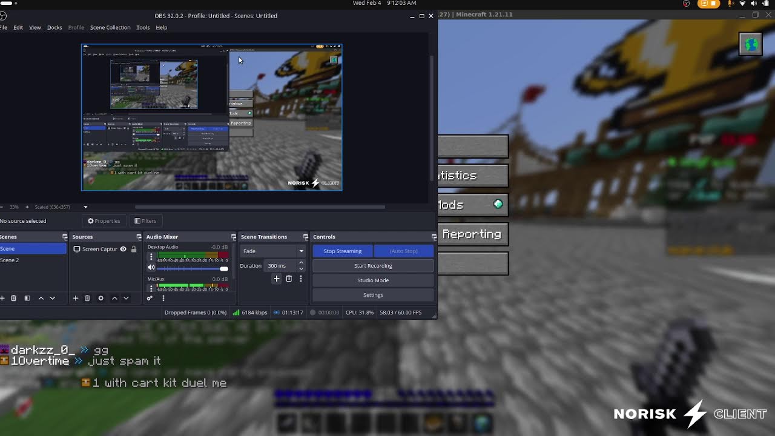775x436 pixels.
Task: Open the Docks menu
Action: coord(54,27)
